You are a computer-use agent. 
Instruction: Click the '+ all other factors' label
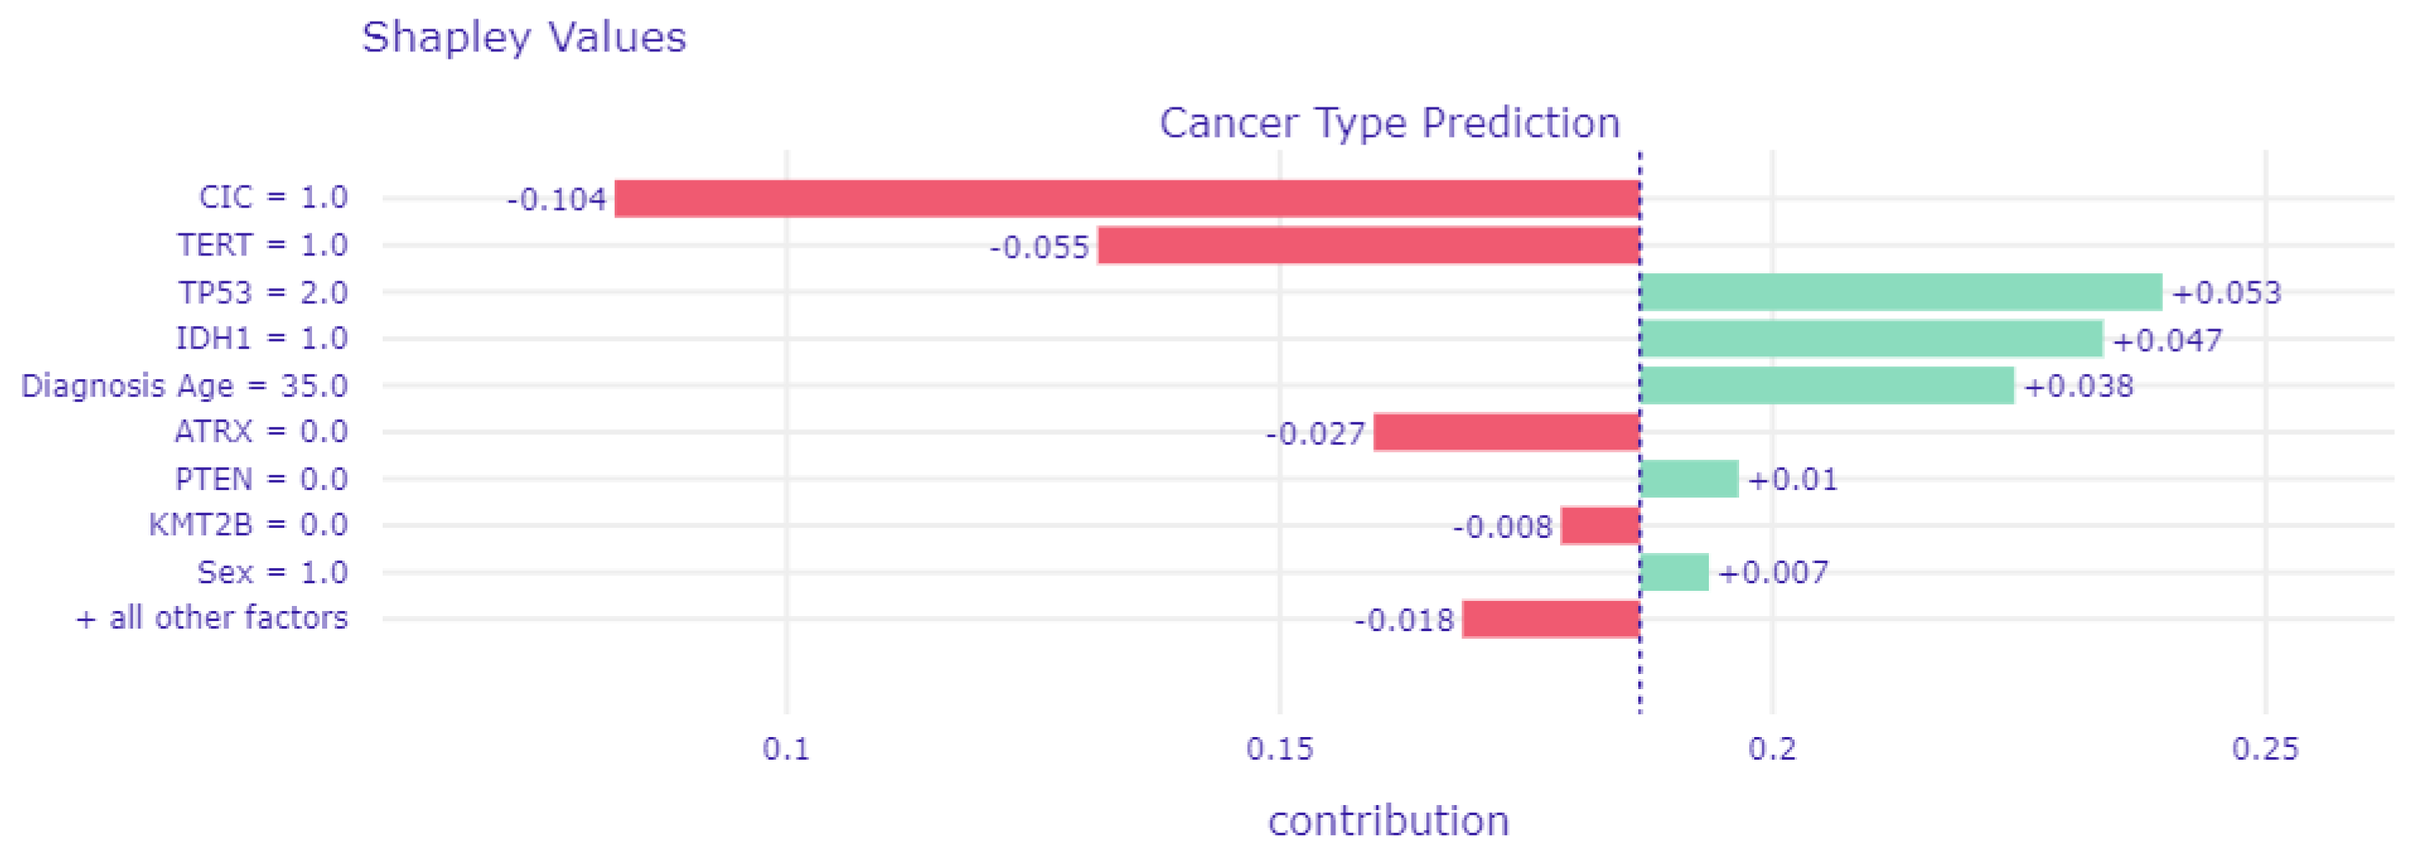pos(212,619)
